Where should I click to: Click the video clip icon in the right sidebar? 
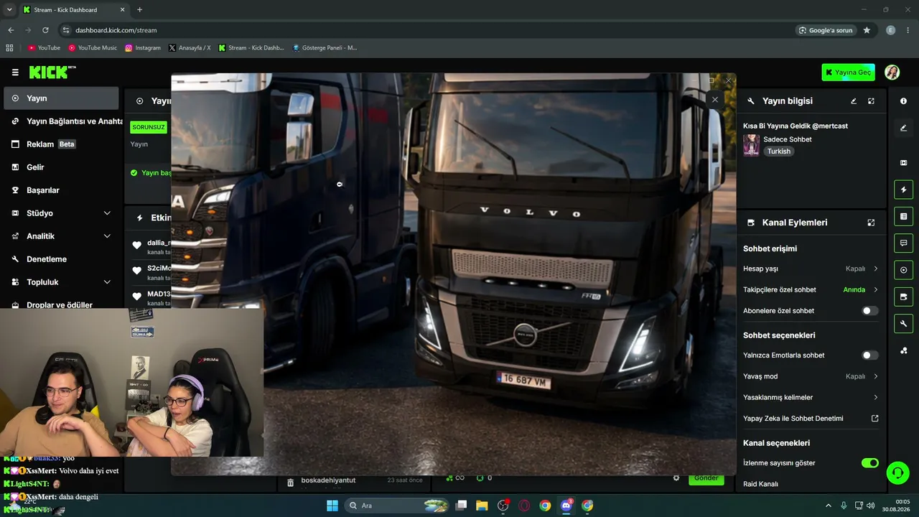[903, 163]
